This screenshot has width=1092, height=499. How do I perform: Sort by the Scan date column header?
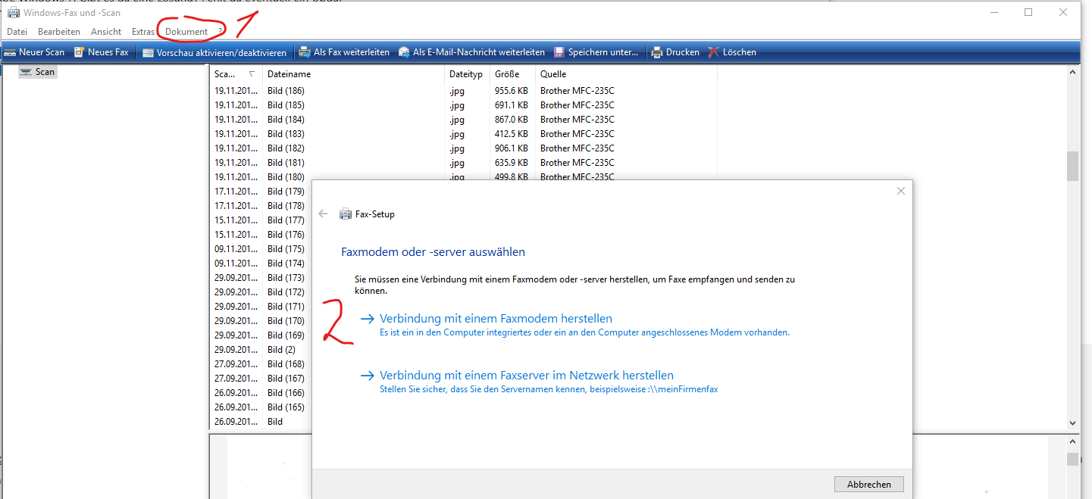point(236,74)
